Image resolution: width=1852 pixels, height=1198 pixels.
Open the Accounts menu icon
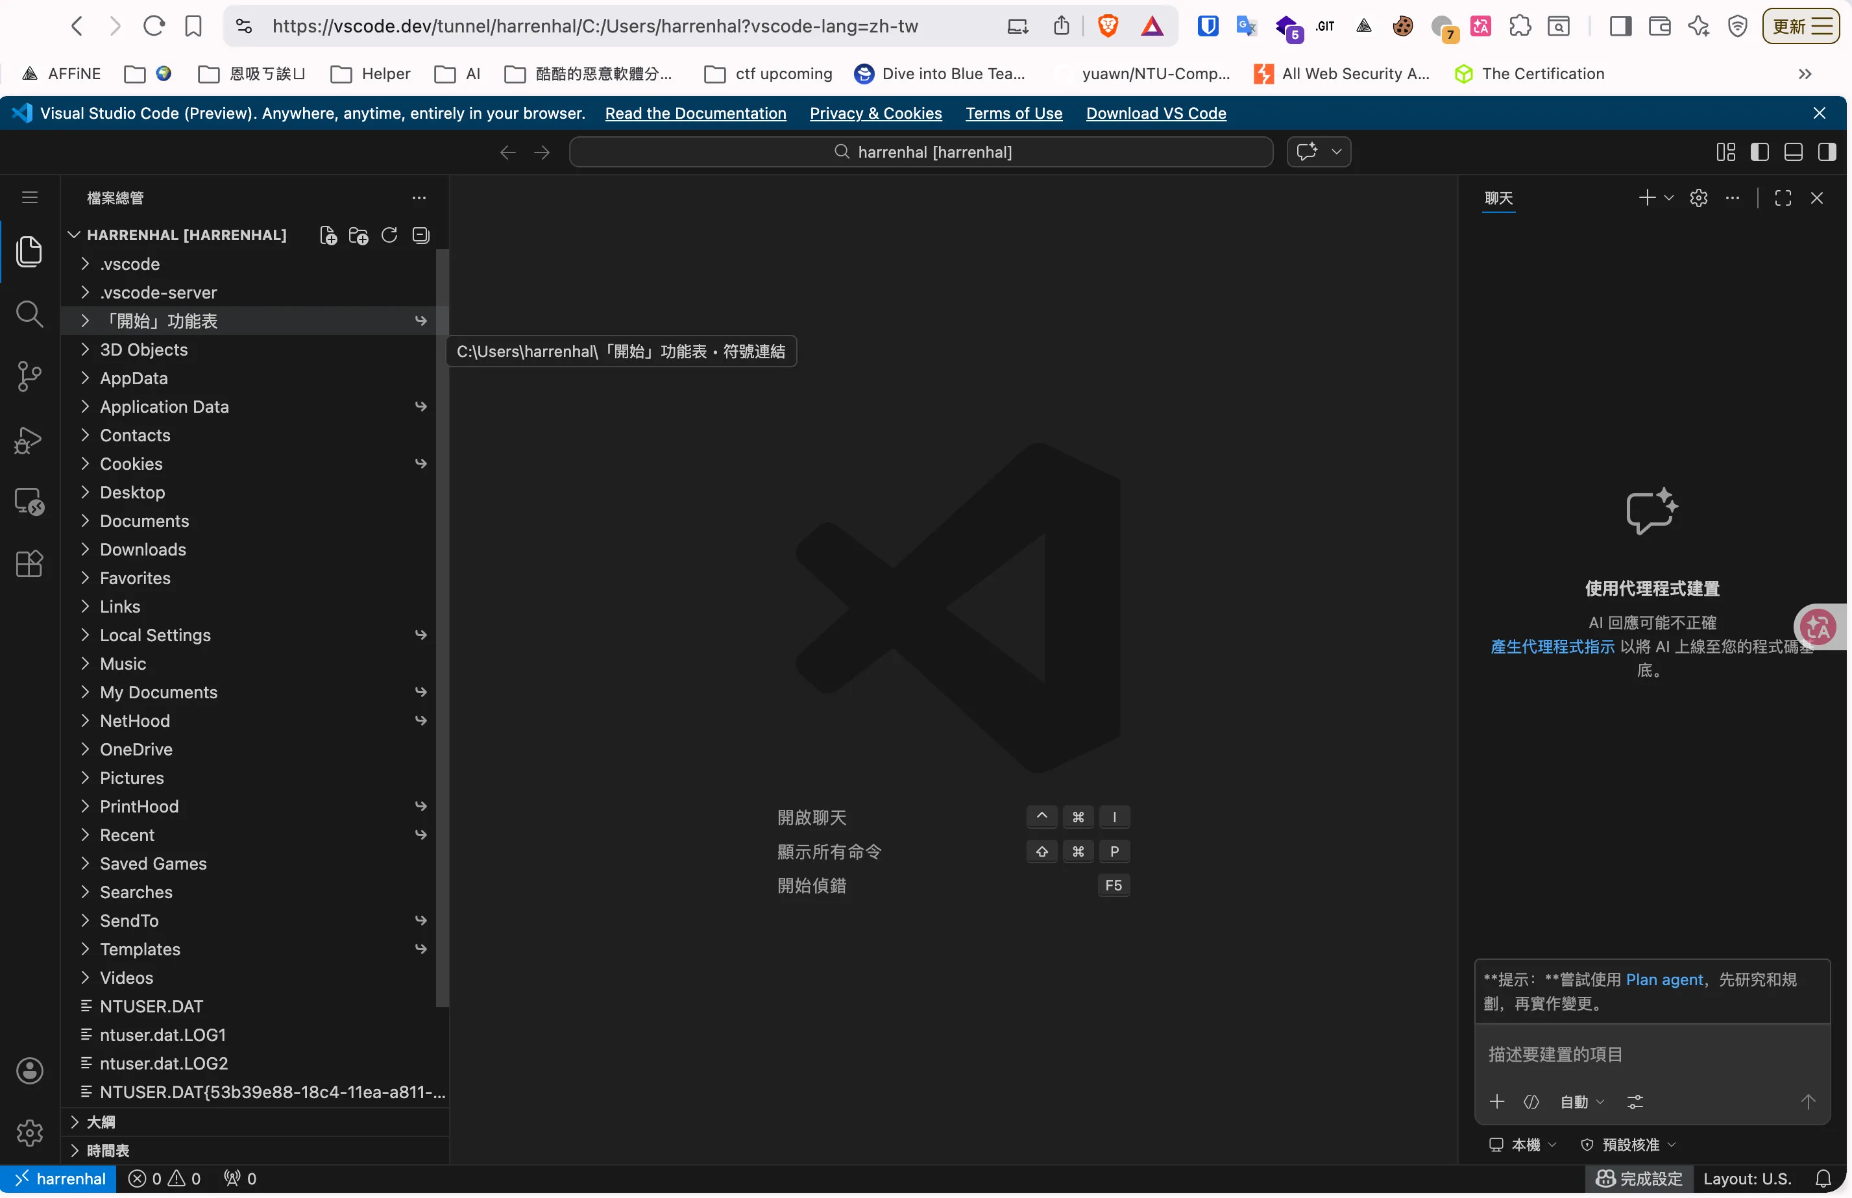tap(30, 1070)
